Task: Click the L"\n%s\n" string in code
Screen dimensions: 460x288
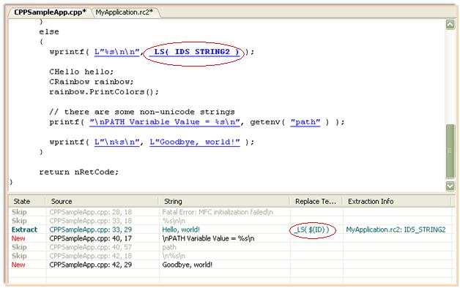Action: click(x=116, y=143)
